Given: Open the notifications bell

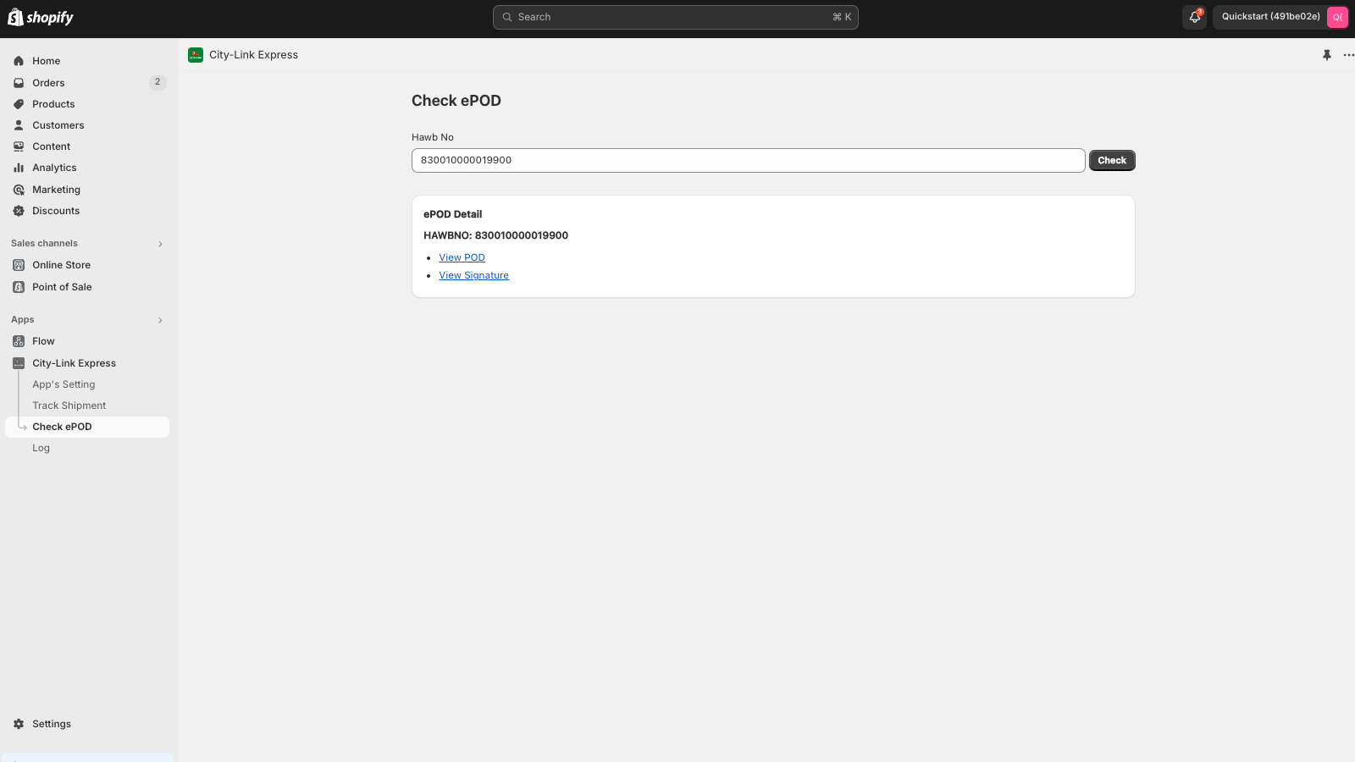Looking at the screenshot, I should coord(1194,17).
